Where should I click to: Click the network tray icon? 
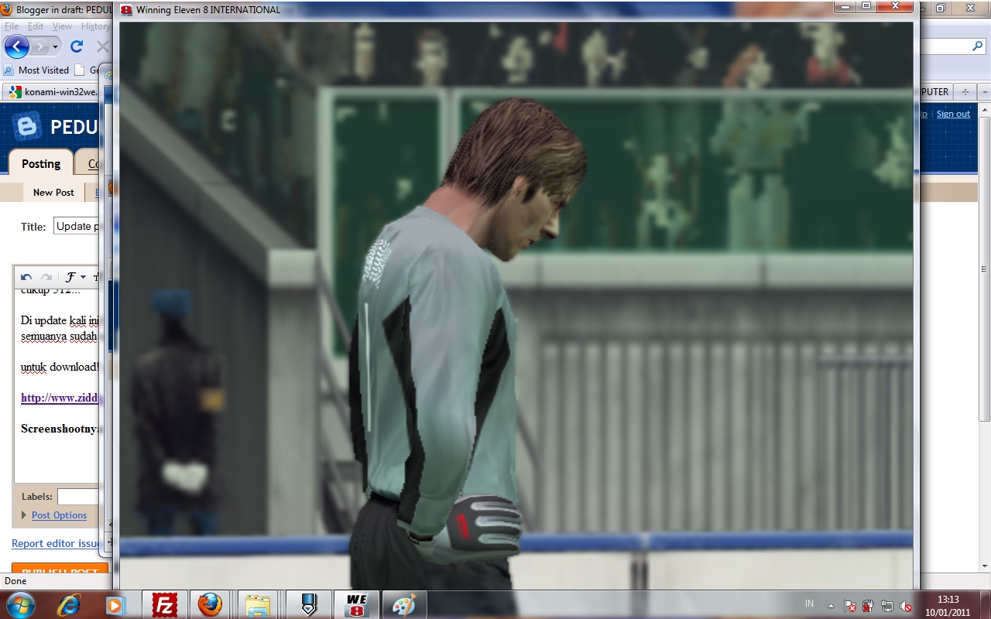887,607
